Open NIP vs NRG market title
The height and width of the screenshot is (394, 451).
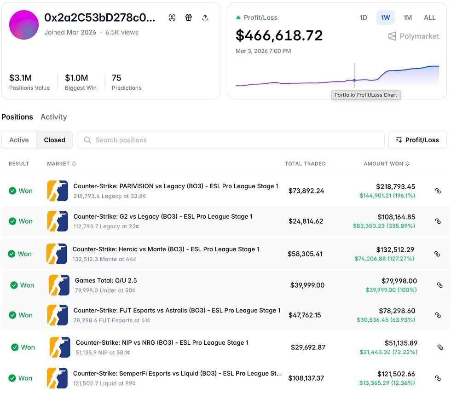(162, 342)
